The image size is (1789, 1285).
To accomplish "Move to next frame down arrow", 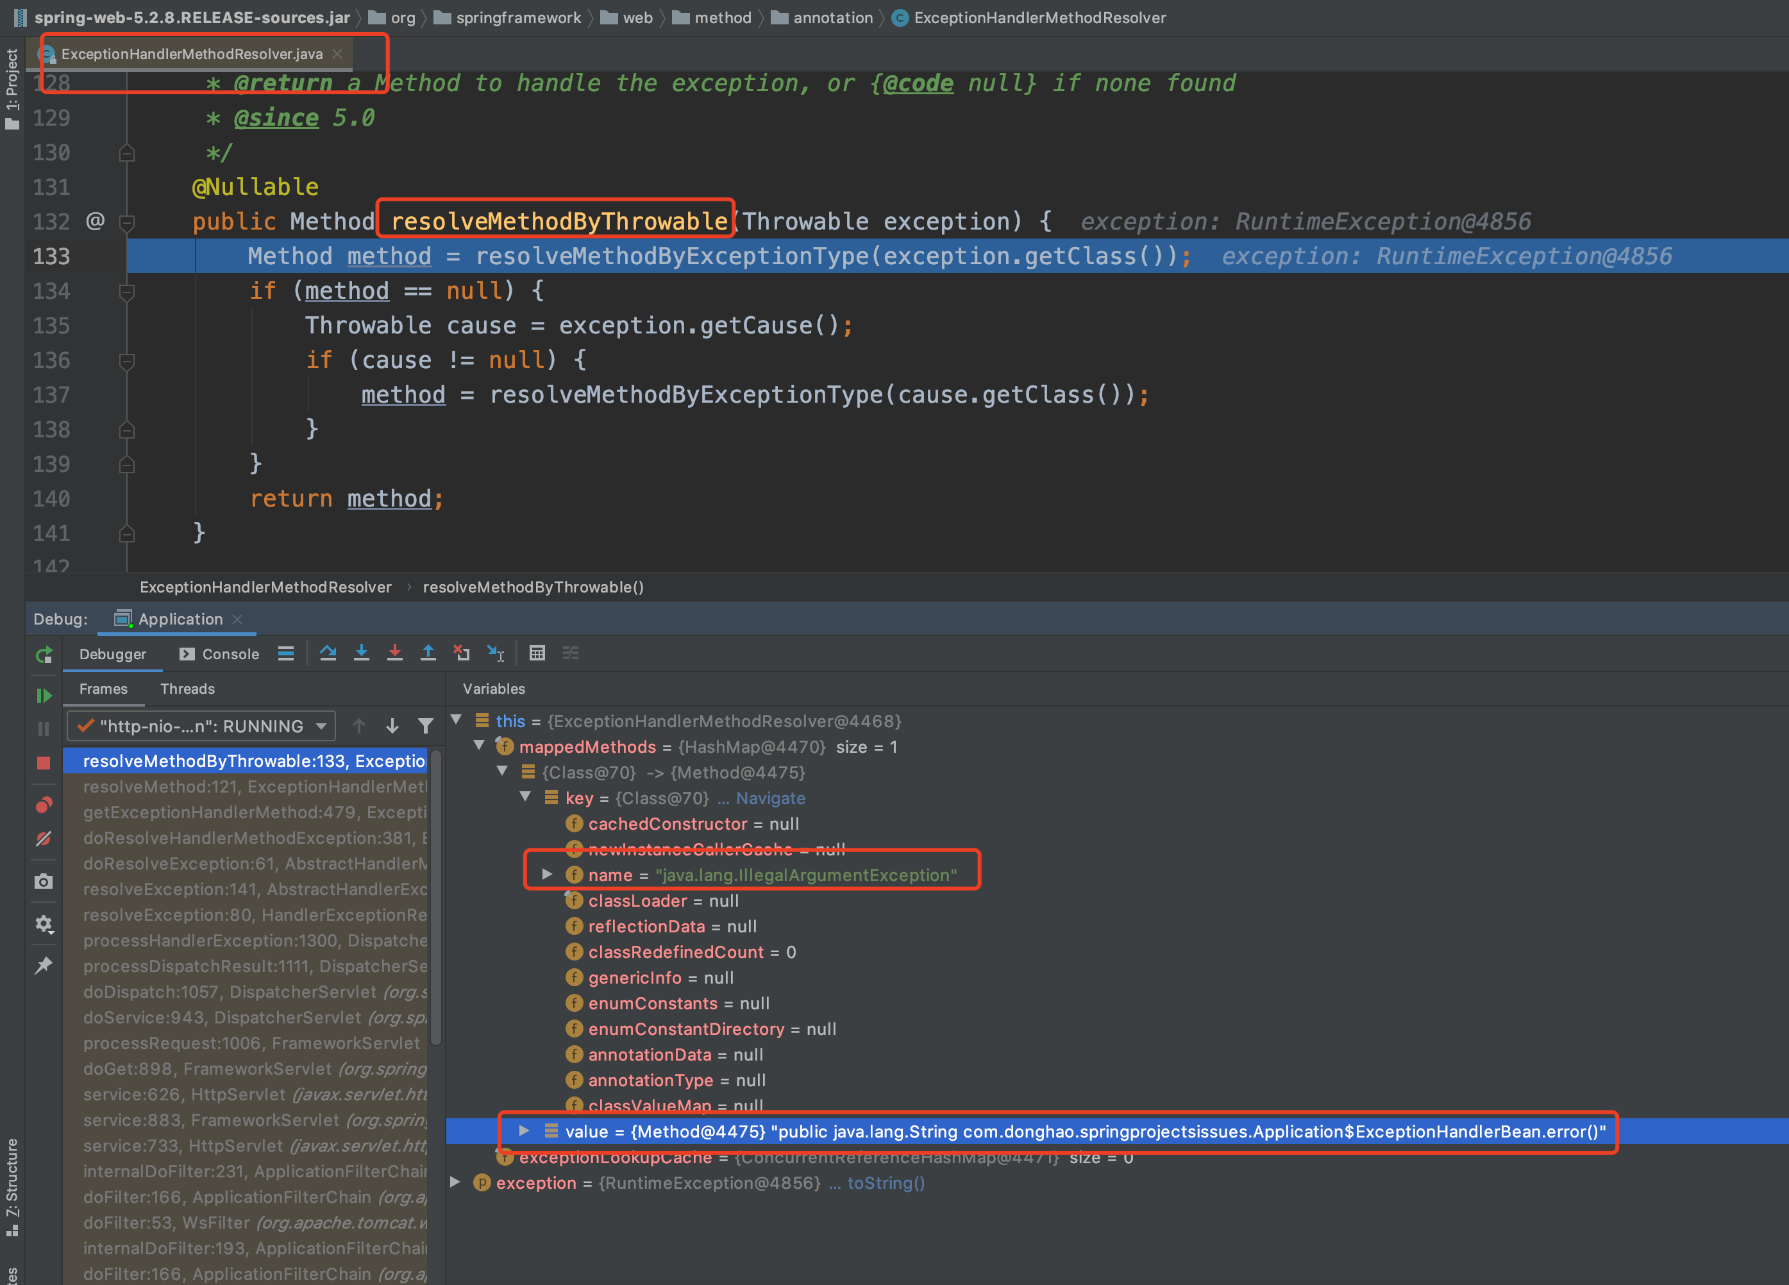I will point(392,726).
